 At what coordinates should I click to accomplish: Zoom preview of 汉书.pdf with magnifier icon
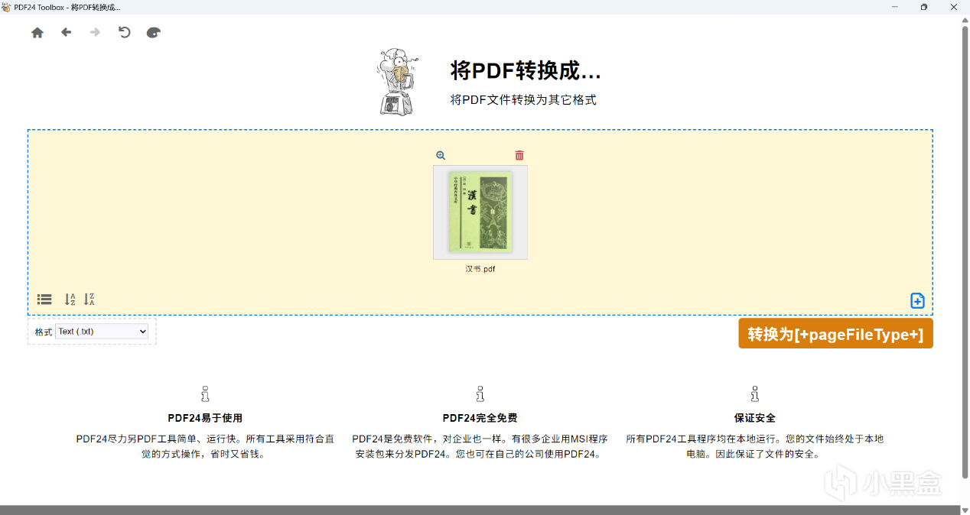441,155
